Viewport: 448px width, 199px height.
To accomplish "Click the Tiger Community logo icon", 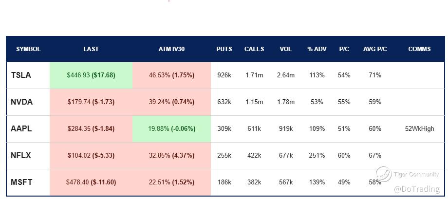I will 383,174.
